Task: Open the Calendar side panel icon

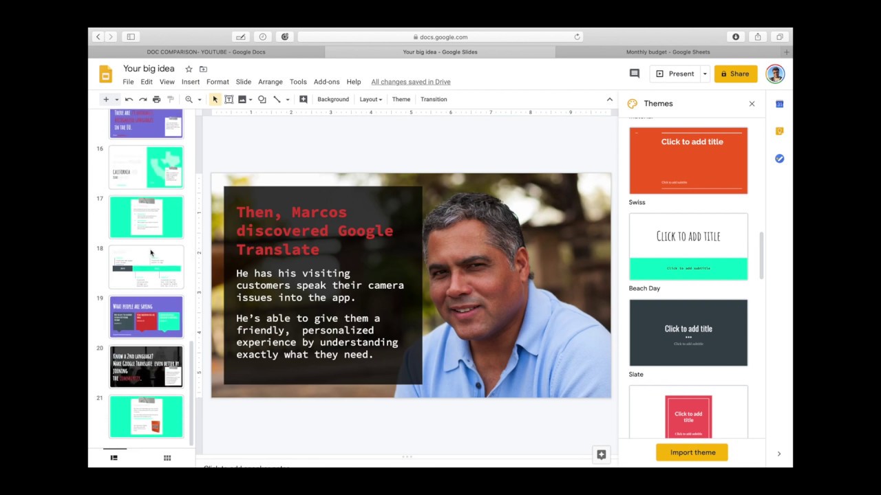Action: tap(779, 104)
